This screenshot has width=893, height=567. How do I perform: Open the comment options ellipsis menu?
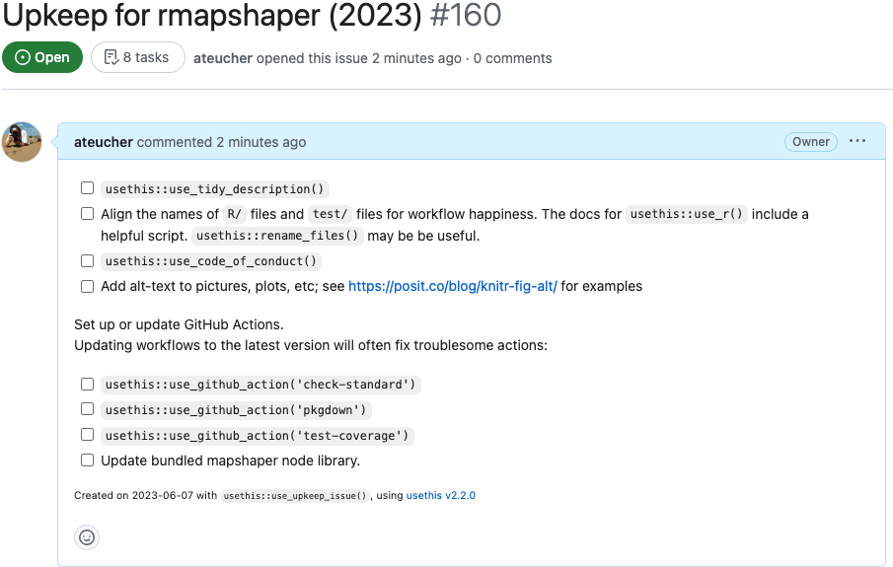coord(857,141)
